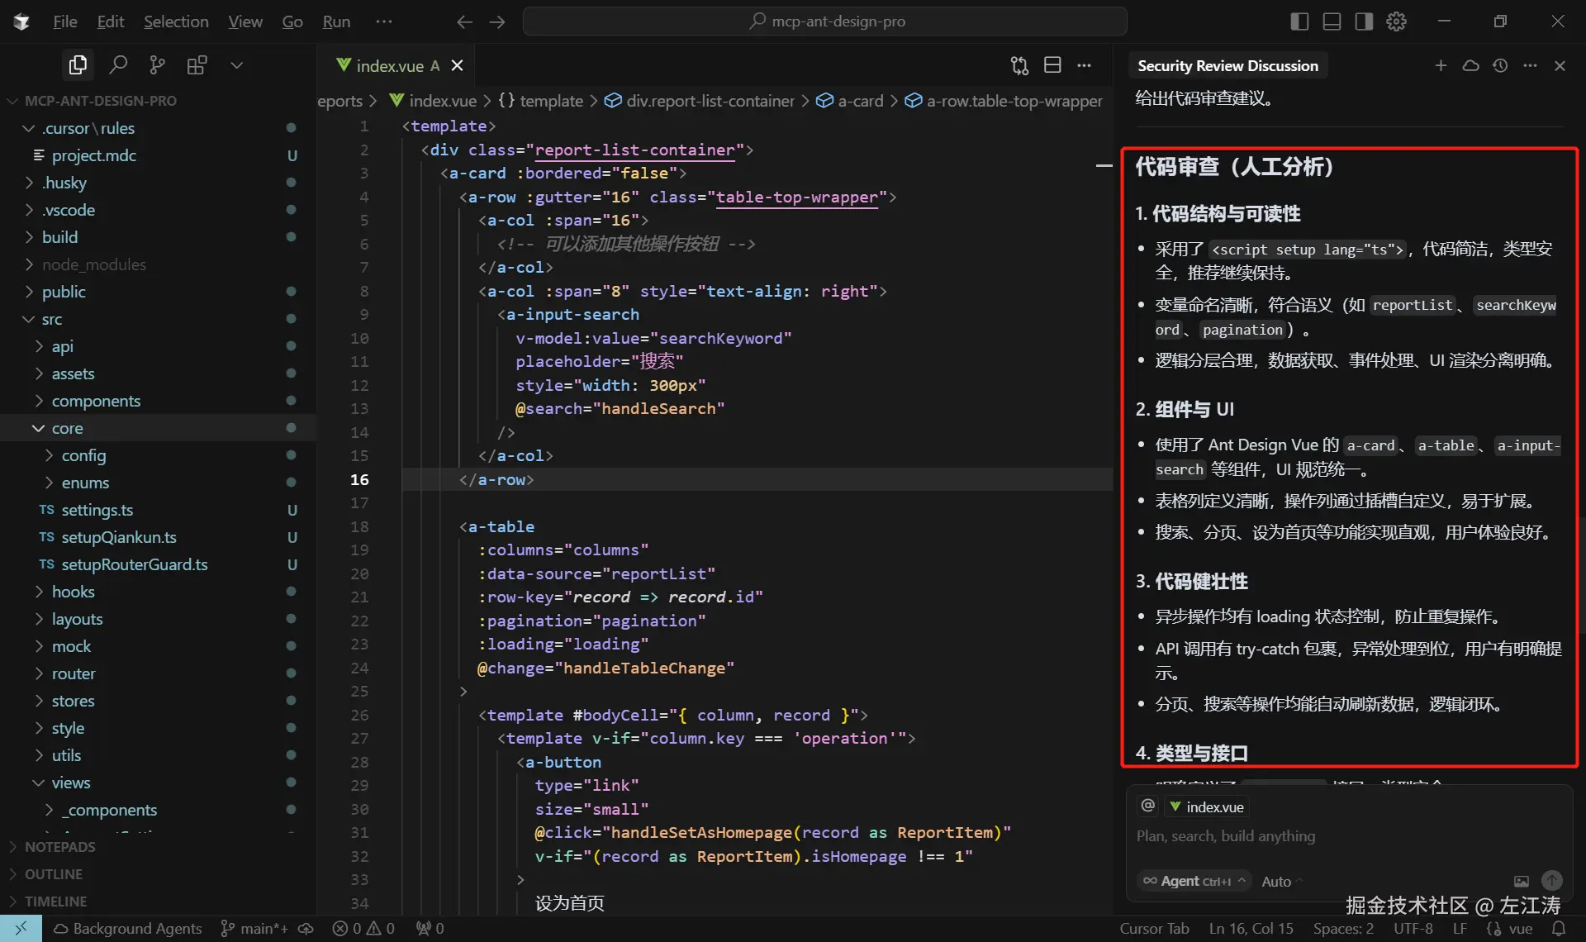The width and height of the screenshot is (1586, 942).
Task: Toggle the bottom panel visibility
Action: (x=1331, y=21)
